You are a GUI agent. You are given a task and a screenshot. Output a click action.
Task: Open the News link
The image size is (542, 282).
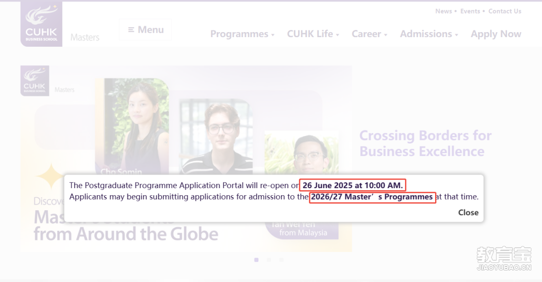[444, 11]
